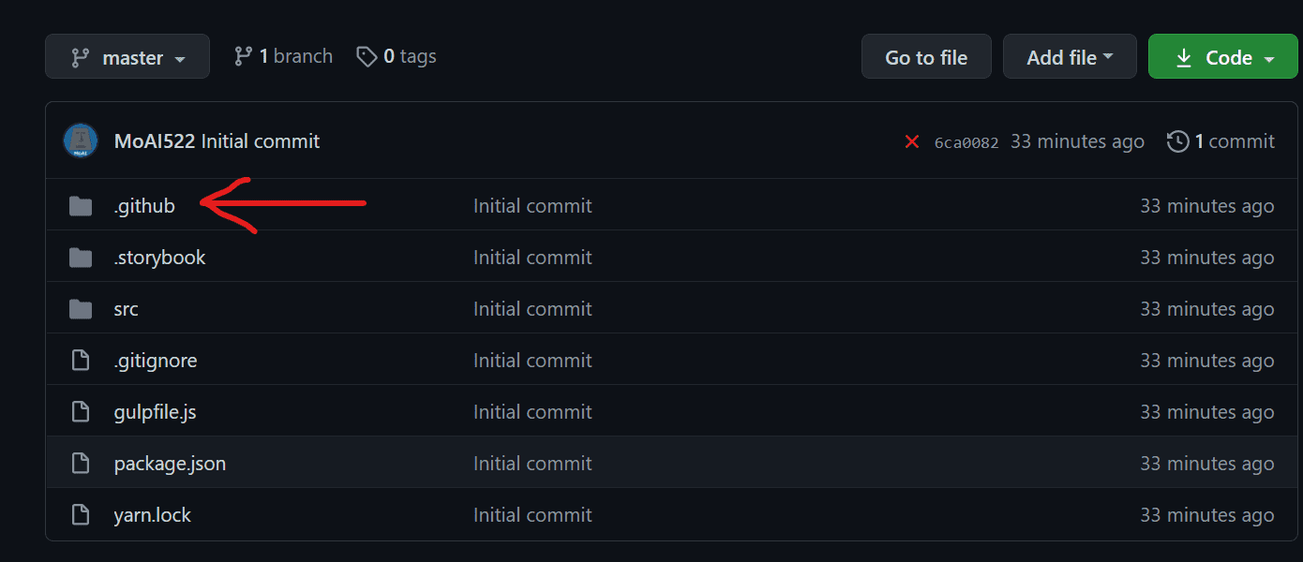Click the gulpfile.js file icon
The image size is (1303, 562).
81,412
